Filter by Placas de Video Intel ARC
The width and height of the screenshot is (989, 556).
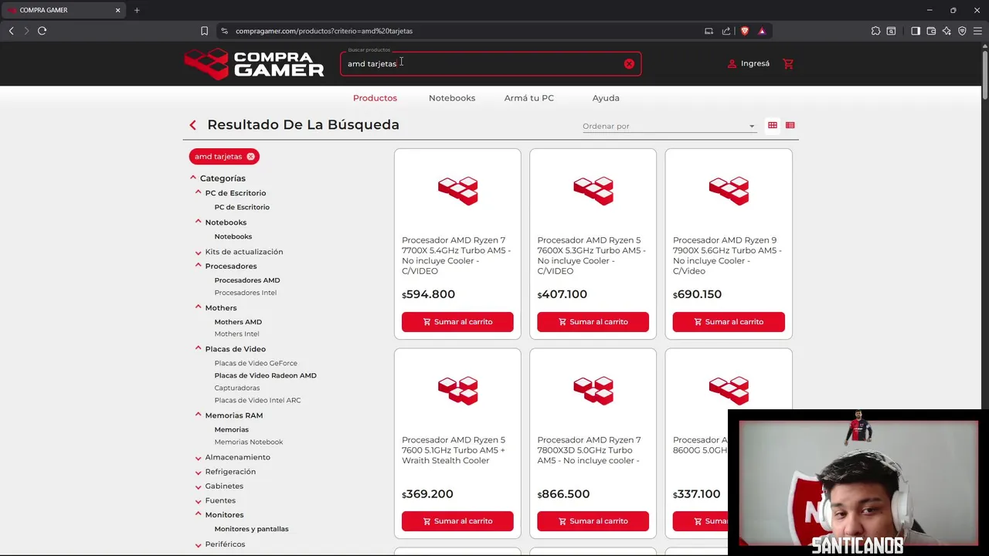pyautogui.click(x=257, y=400)
